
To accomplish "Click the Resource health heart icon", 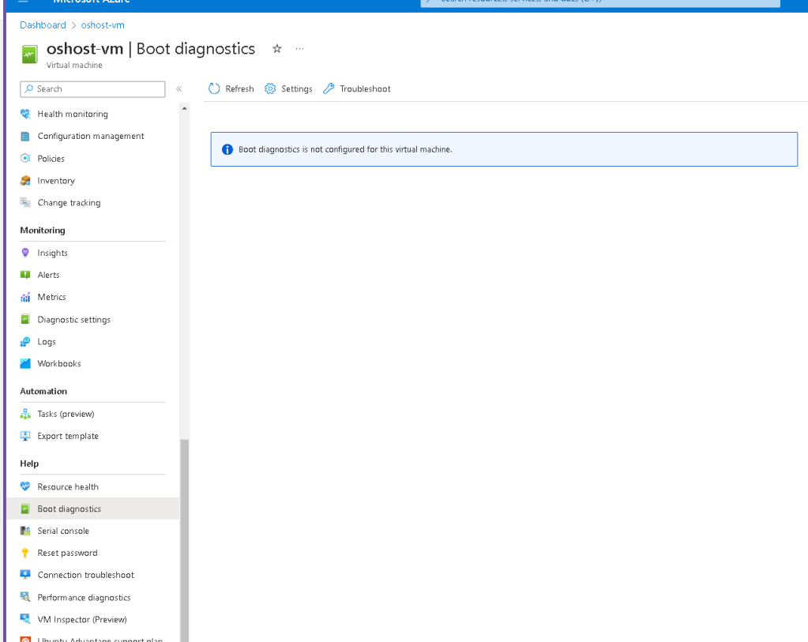I will (x=25, y=486).
